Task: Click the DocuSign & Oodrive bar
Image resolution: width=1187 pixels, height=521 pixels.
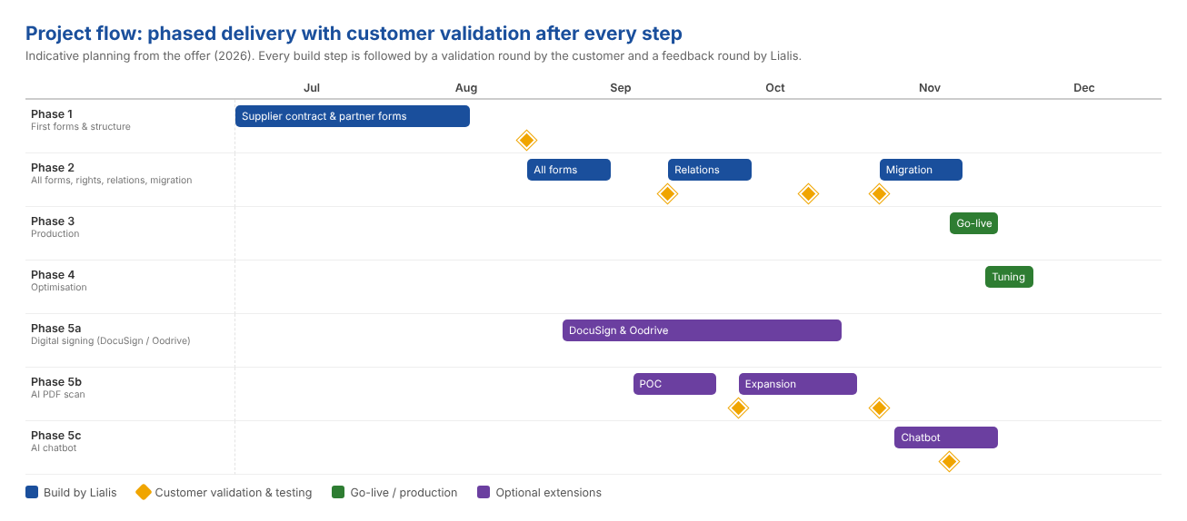Action: (x=702, y=330)
